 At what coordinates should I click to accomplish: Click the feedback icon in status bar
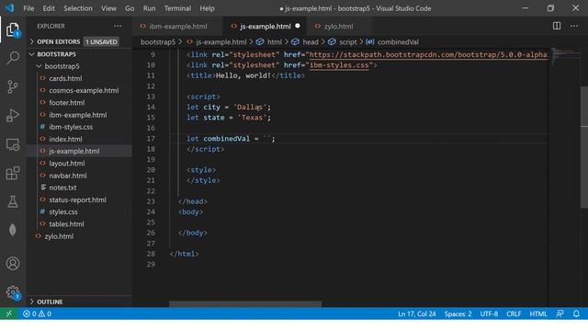pyautogui.click(x=560, y=314)
